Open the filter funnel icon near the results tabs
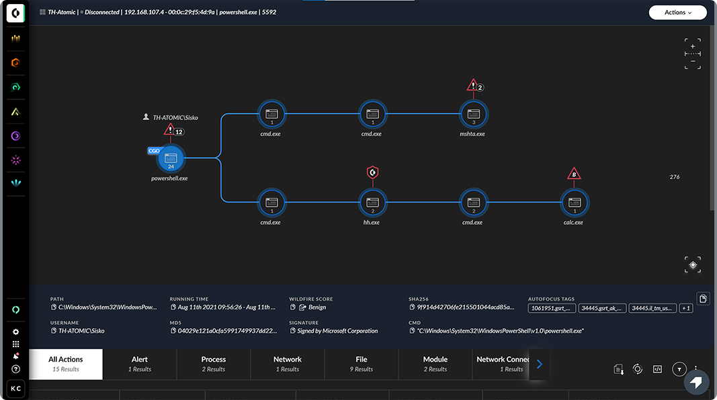 point(679,369)
